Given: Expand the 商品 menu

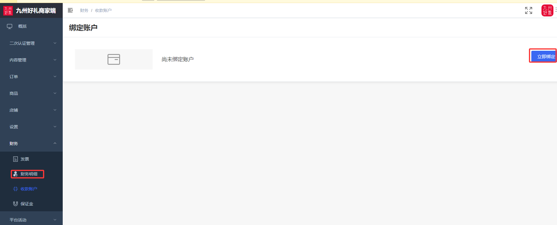Looking at the screenshot, I should pyautogui.click(x=31, y=93).
